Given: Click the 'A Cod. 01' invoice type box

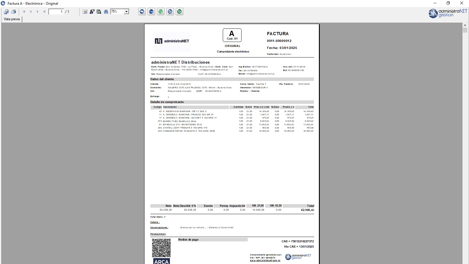Looking at the screenshot, I should (232, 35).
